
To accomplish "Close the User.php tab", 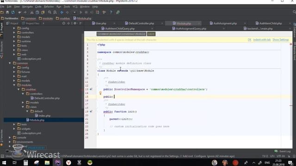I will point(114,24).
